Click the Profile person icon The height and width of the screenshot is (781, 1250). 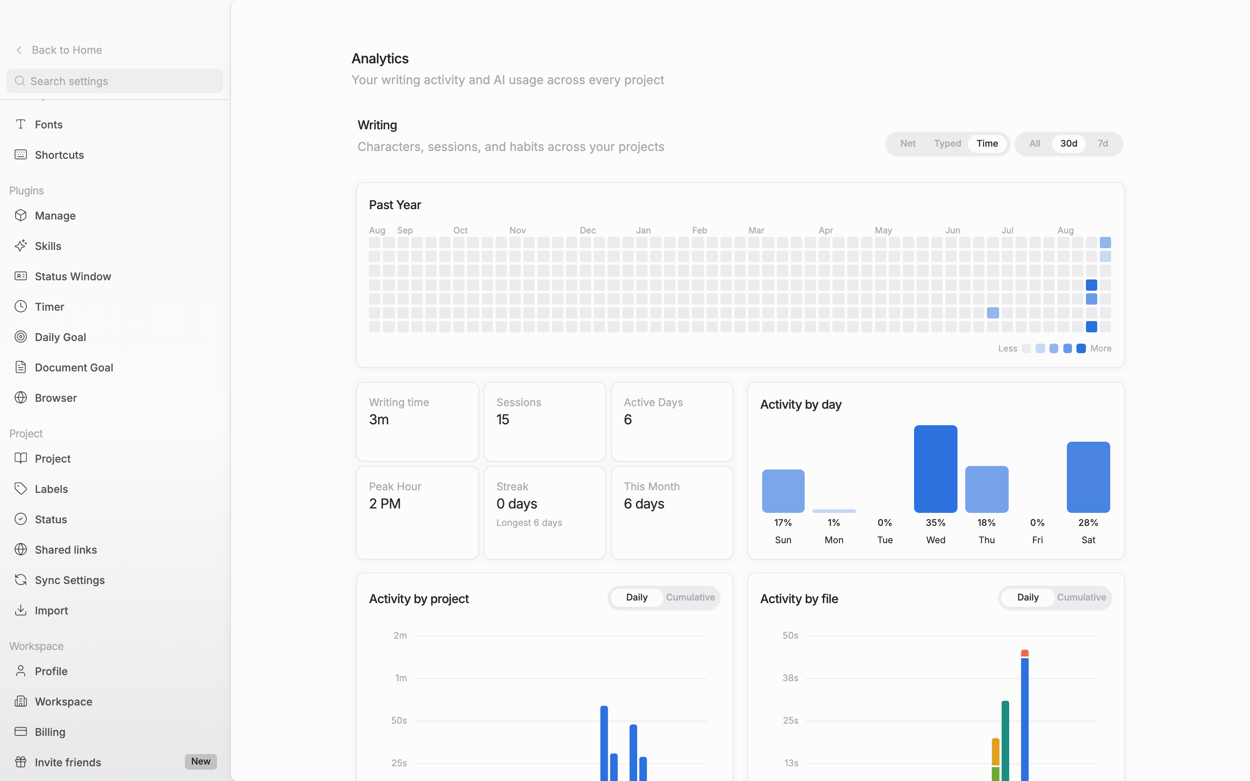[x=21, y=671]
